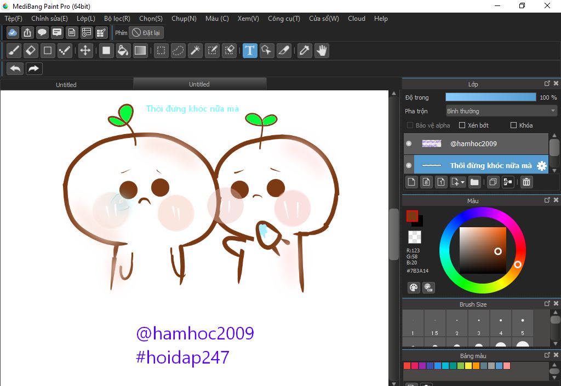Viewport: 561px width, 386px height.
Task: Hide the Thôi đừng khóc nữa mà layer
Action: [x=409, y=165]
